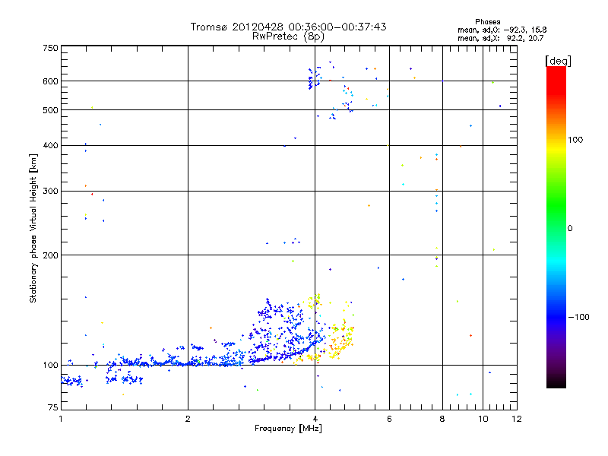Click the x-axis tick label '10'
The width and height of the screenshot is (608, 456).
pyautogui.click(x=483, y=419)
